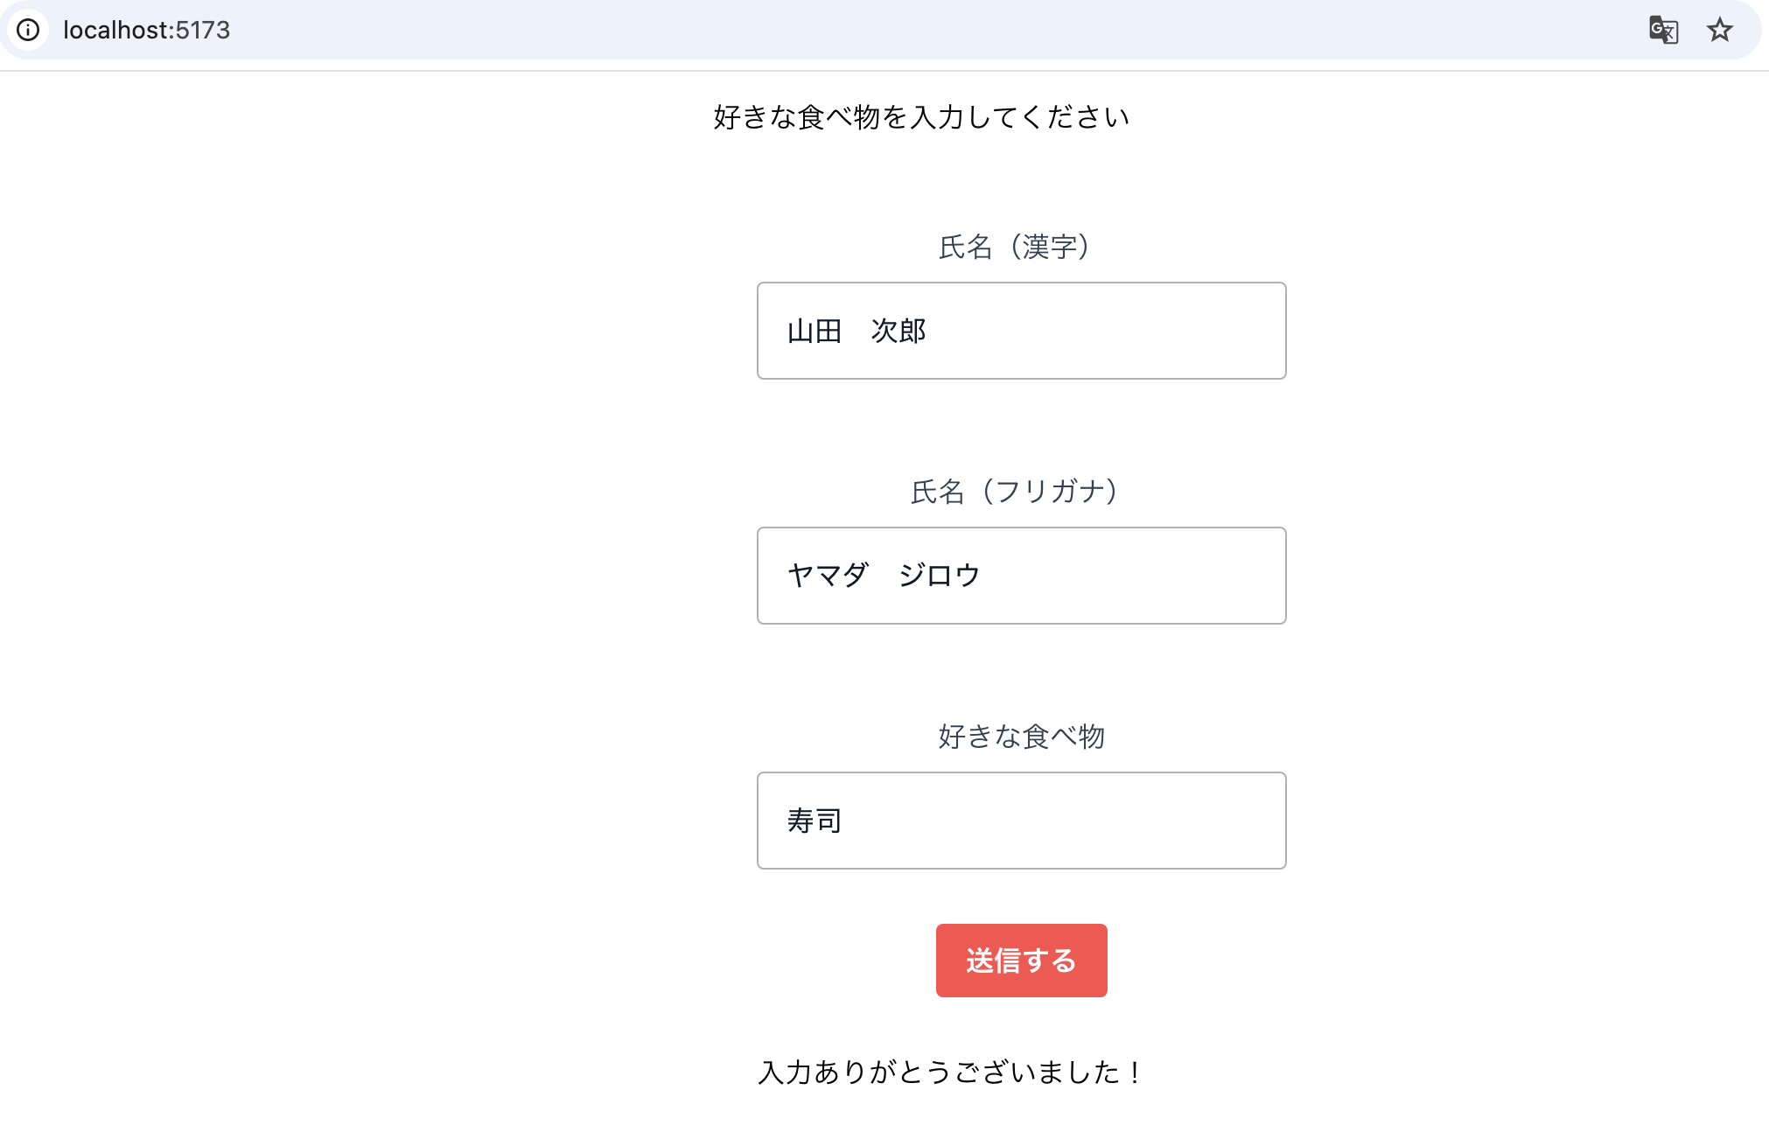Click the 送信する submit button
The width and height of the screenshot is (1769, 1132).
[x=1020, y=960]
